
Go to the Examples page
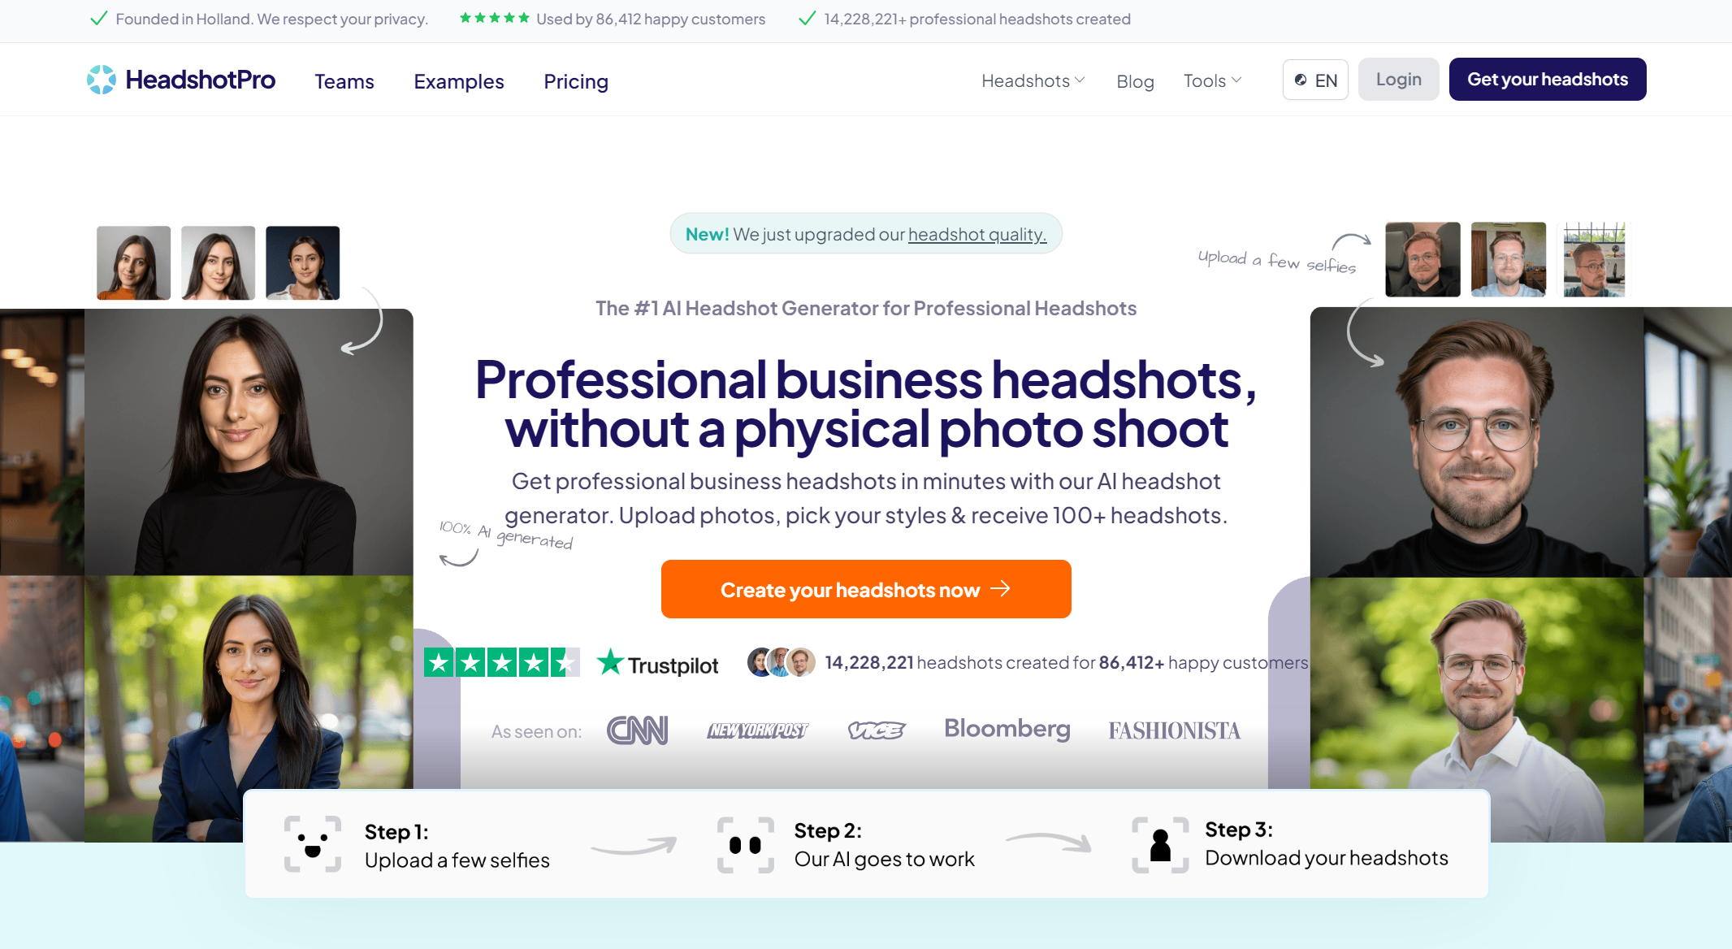pyautogui.click(x=459, y=81)
